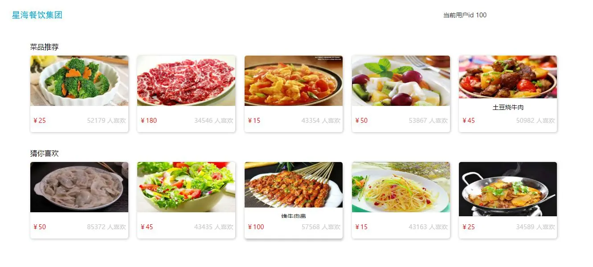View the fruit salad dish photo

pos(401,81)
